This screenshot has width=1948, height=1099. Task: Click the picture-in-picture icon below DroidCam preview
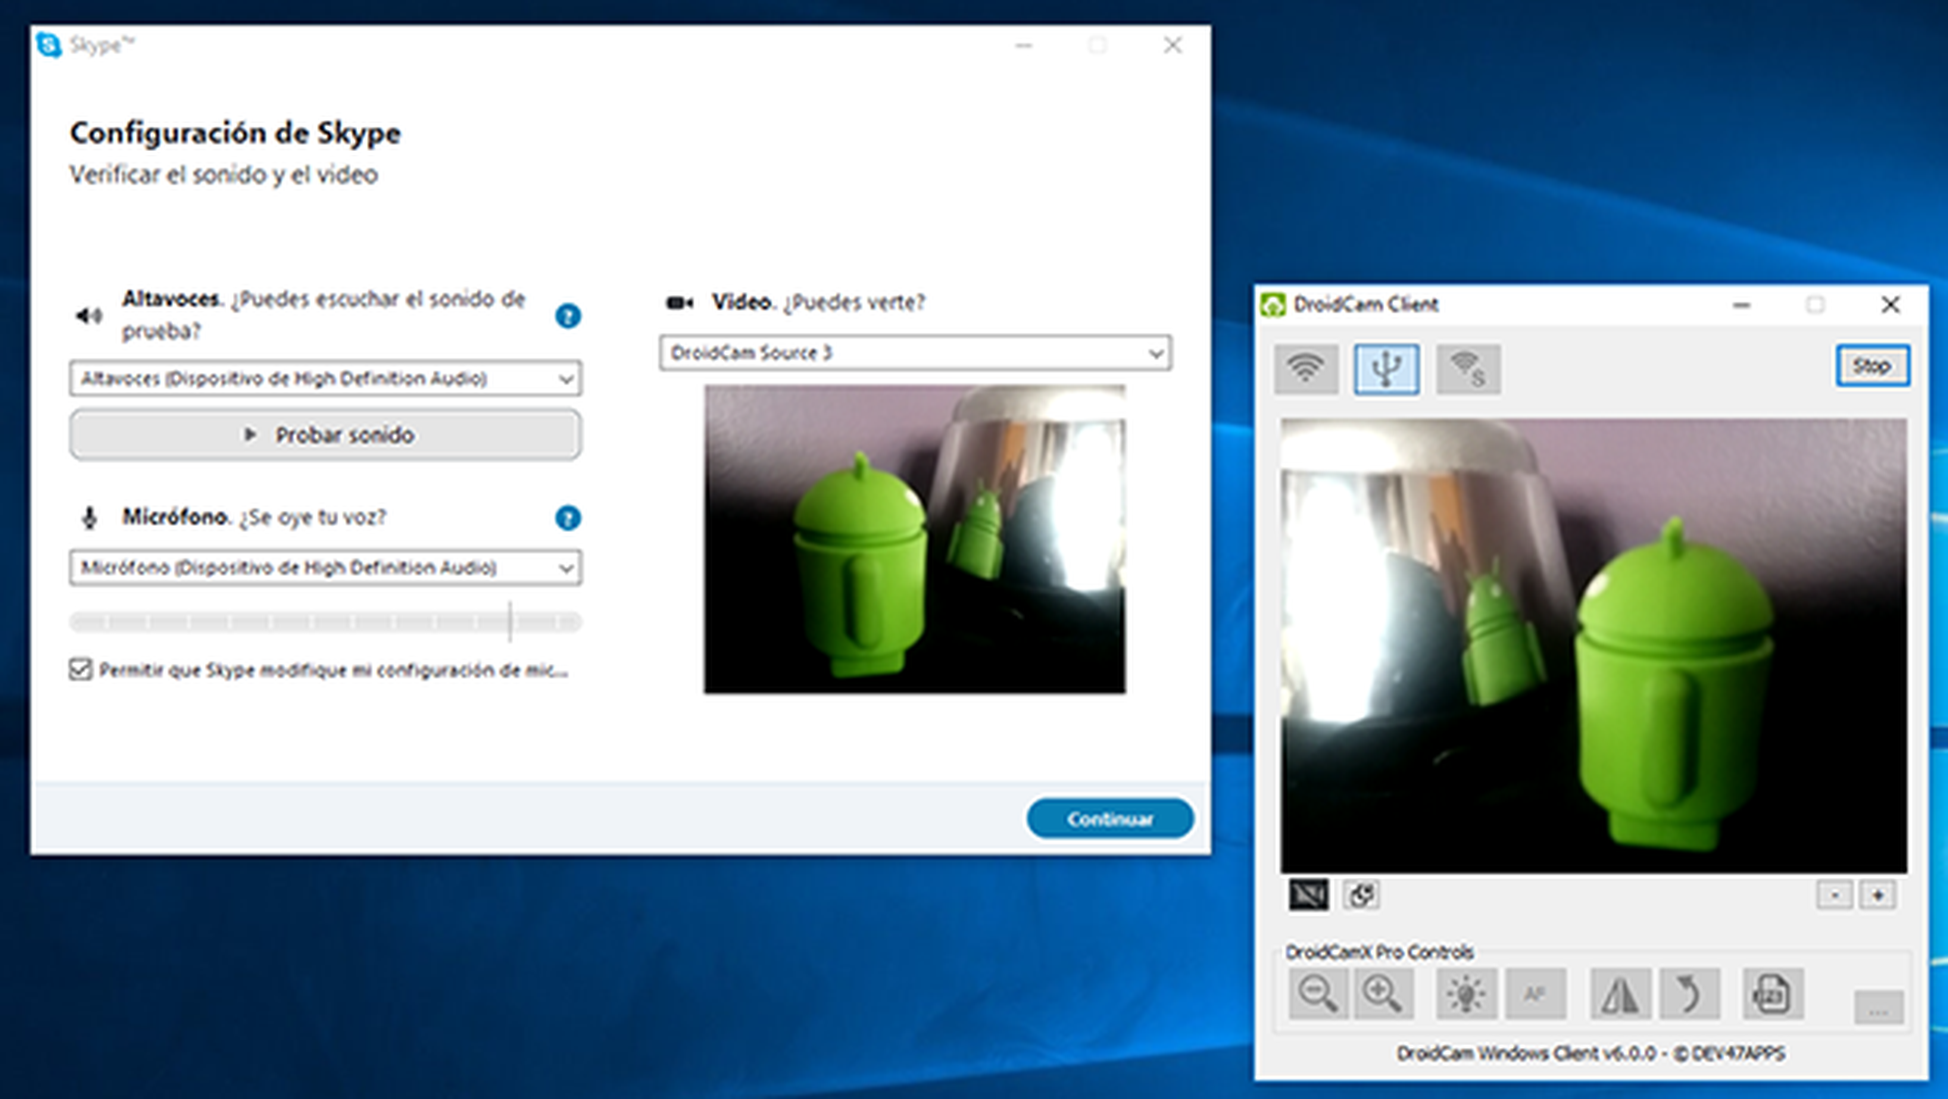tap(1361, 895)
